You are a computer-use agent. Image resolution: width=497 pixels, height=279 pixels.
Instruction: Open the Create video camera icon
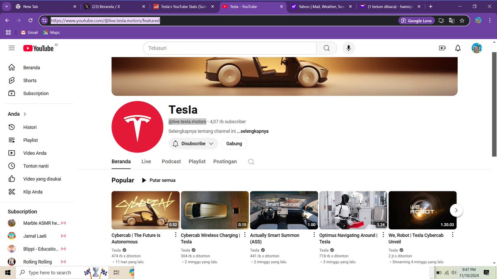[x=442, y=48]
